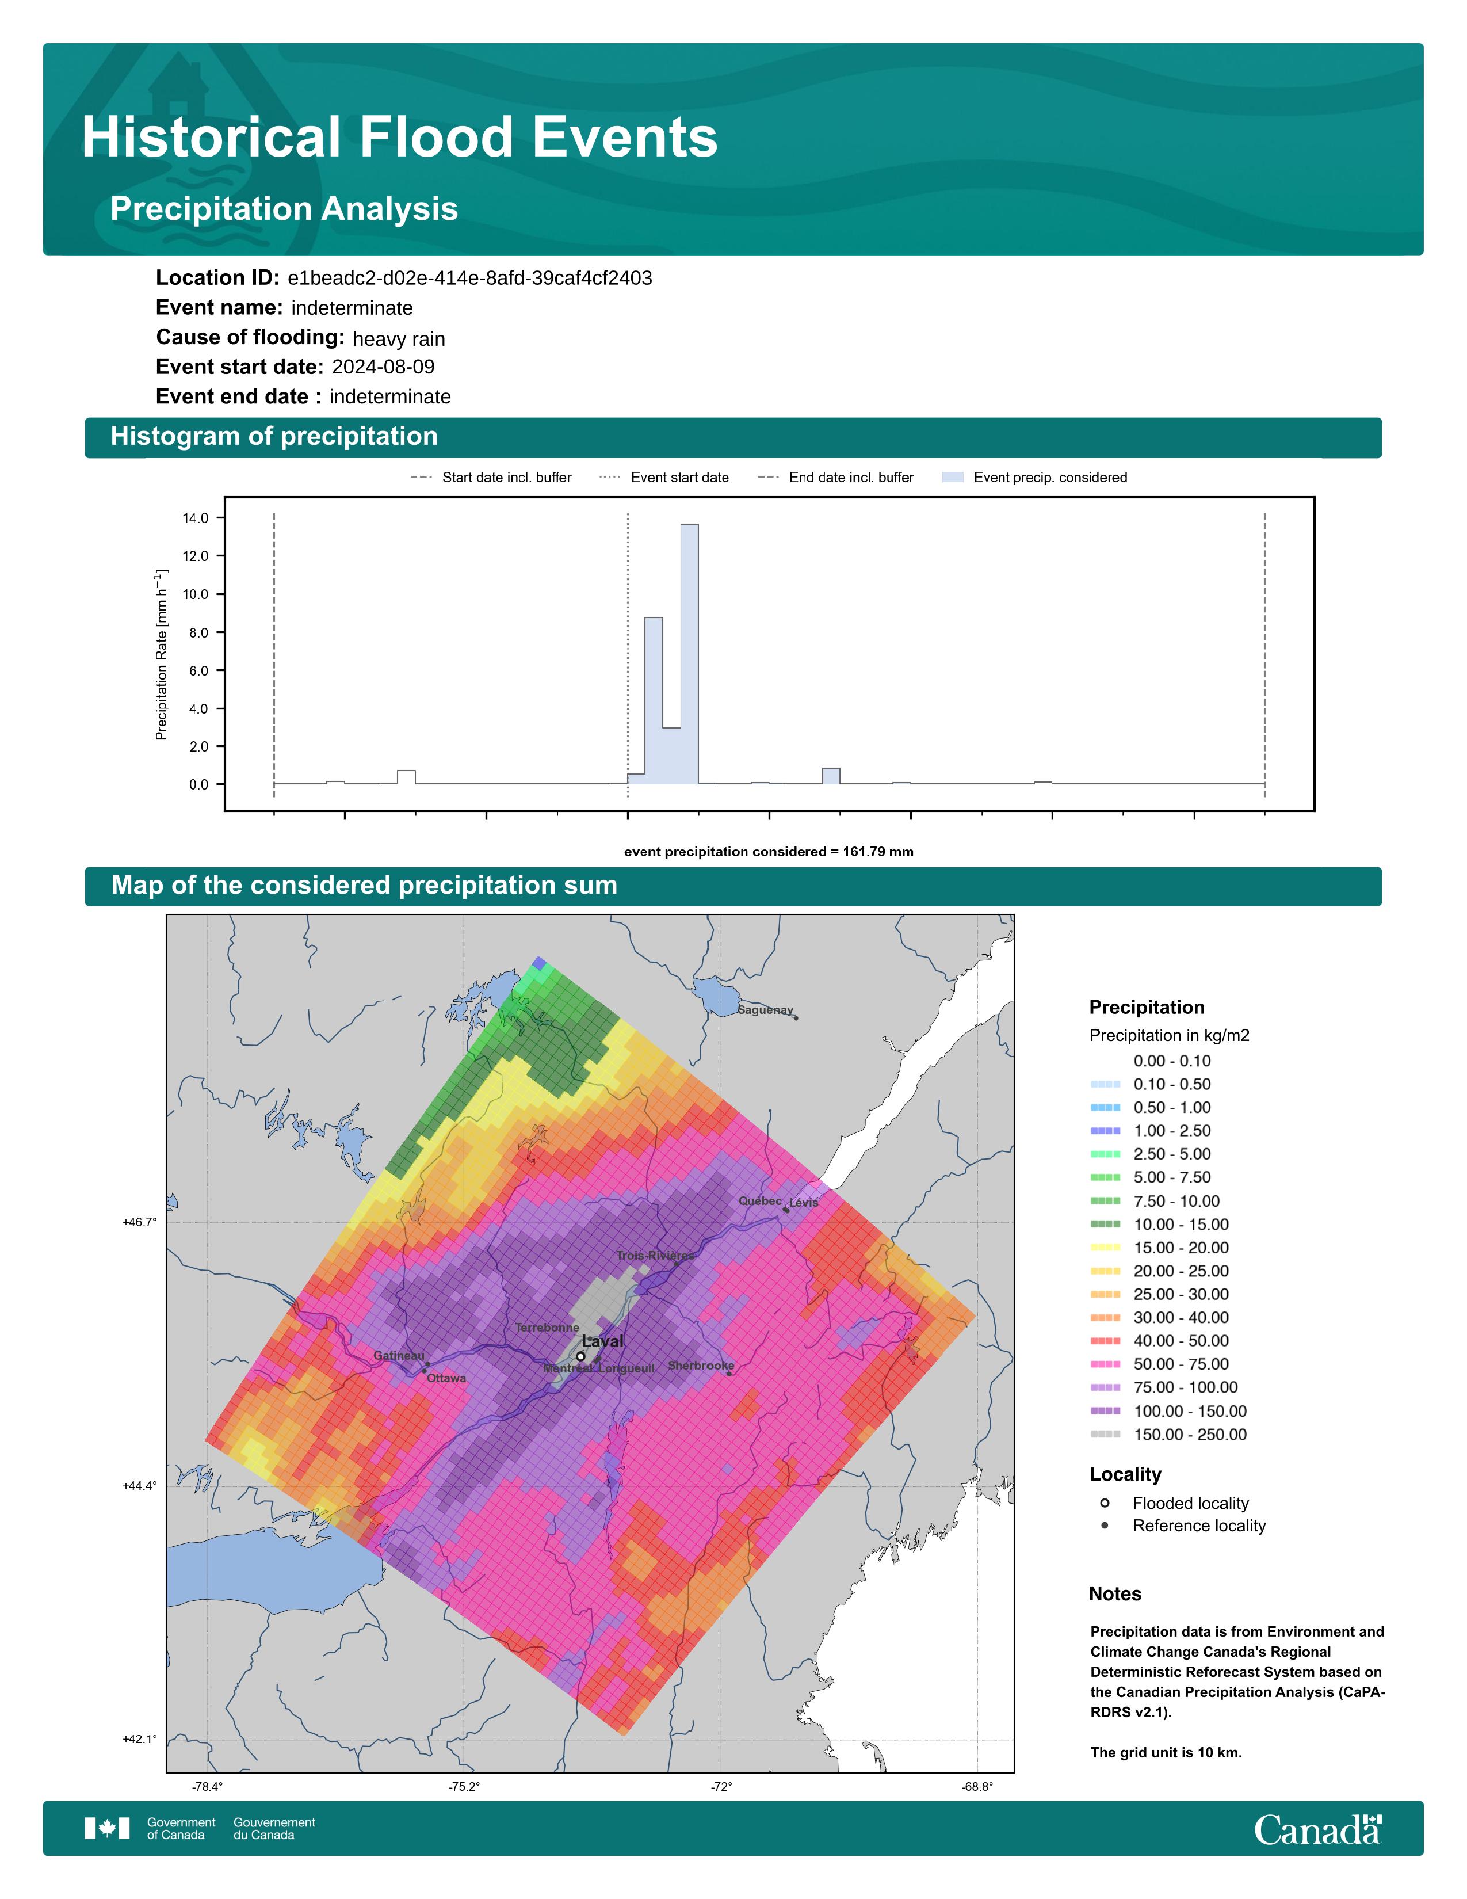Click the Gouvernement du Canada footer text
1467x1899 pixels.
(274, 1829)
